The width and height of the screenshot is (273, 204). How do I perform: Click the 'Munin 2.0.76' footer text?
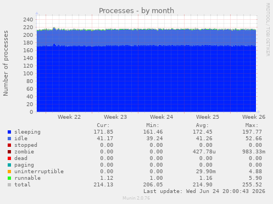(136, 198)
